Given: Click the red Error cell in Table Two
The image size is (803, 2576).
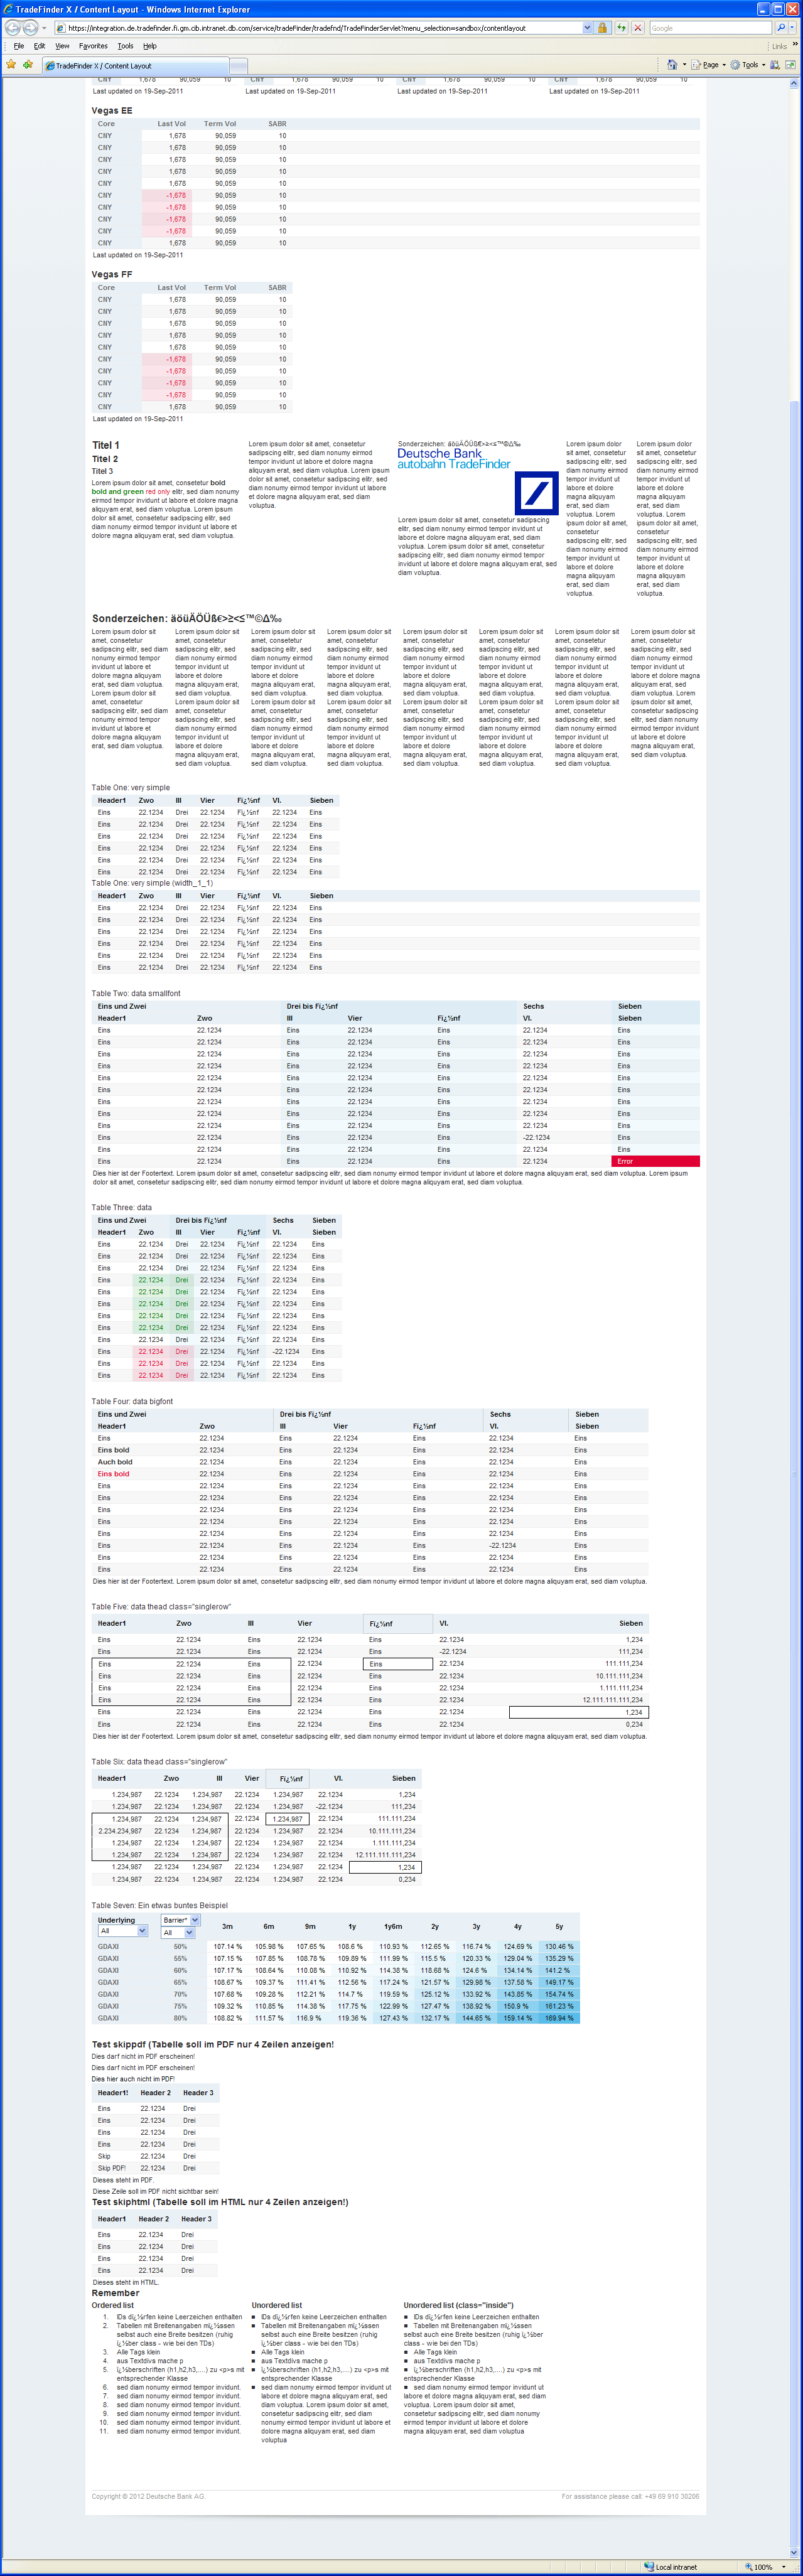Looking at the screenshot, I should pos(655,1161).
